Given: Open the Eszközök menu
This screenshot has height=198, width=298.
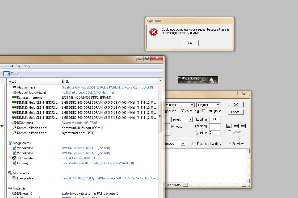Looking at the screenshot, I should (14, 66).
